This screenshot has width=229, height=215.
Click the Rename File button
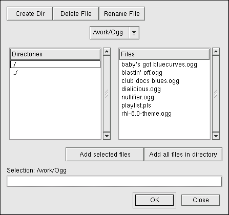(x=122, y=14)
